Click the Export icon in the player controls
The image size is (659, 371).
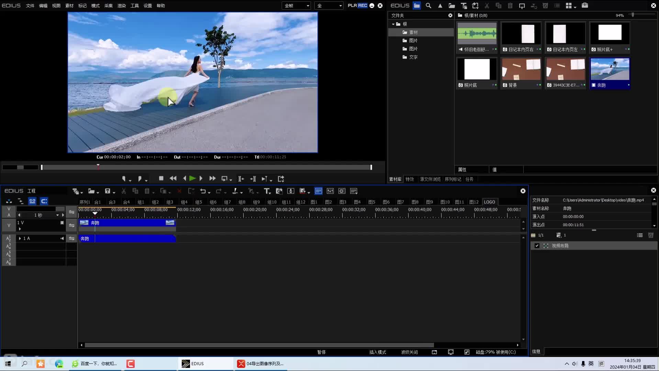coord(281,179)
